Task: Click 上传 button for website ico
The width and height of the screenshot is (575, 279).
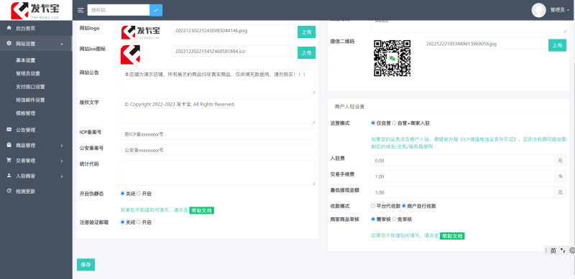Action: (306, 52)
